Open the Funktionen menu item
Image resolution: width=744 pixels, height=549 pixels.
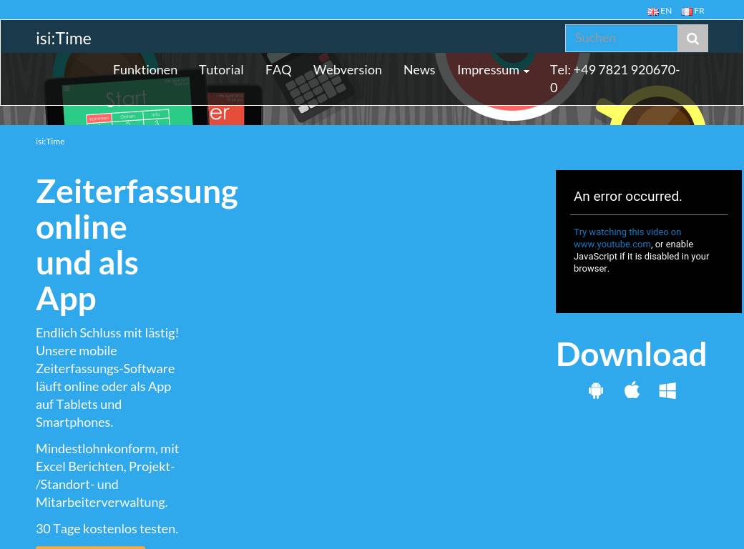(x=145, y=69)
